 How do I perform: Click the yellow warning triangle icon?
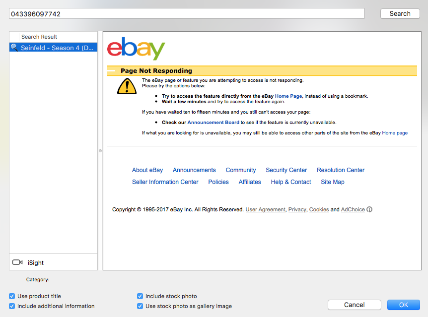click(x=127, y=86)
